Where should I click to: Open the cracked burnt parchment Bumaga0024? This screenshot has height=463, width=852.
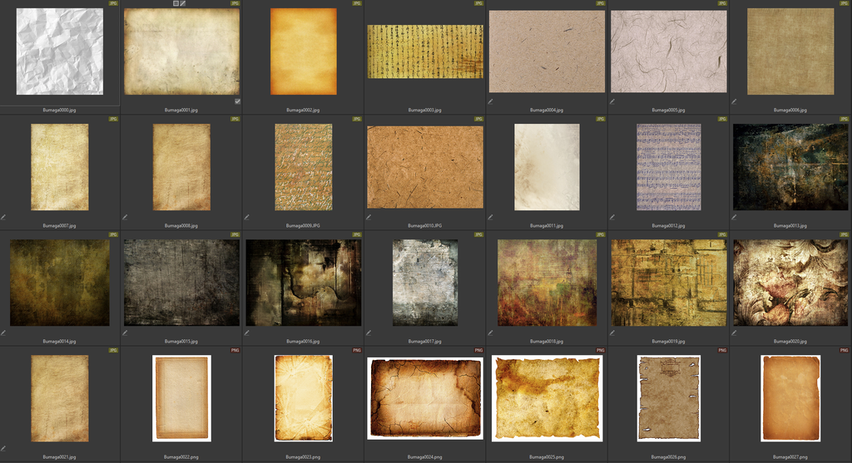(425, 397)
